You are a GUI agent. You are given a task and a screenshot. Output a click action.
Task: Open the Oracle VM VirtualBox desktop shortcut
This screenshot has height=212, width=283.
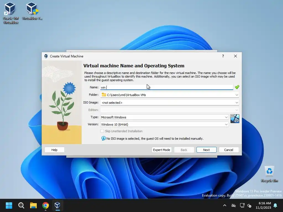click(x=11, y=13)
